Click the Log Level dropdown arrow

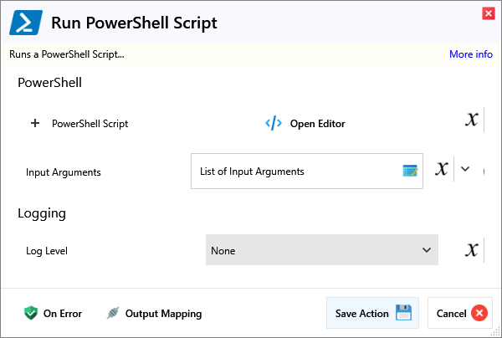pyautogui.click(x=426, y=250)
